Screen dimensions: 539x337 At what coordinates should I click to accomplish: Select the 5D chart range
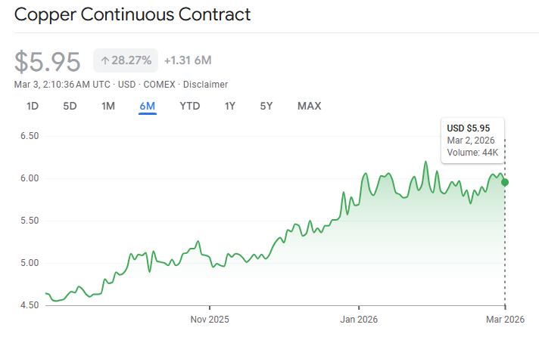pyautogui.click(x=70, y=106)
